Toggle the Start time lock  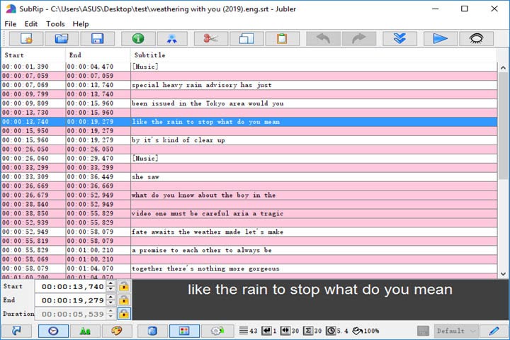[x=124, y=287]
